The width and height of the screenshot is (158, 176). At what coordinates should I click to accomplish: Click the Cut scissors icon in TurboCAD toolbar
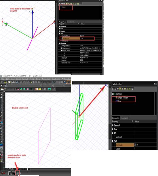coord(21,82)
